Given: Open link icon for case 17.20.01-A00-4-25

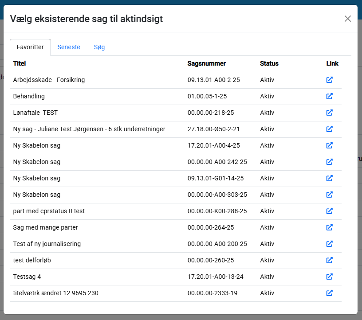Looking at the screenshot, I should pyautogui.click(x=329, y=145).
